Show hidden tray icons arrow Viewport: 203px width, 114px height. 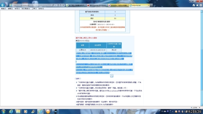point(173,111)
